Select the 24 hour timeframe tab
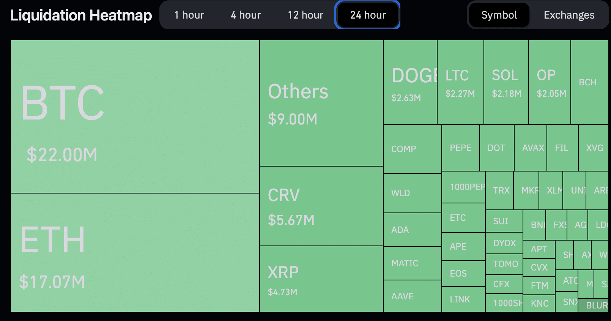This screenshot has width=611, height=321. pyautogui.click(x=367, y=15)
